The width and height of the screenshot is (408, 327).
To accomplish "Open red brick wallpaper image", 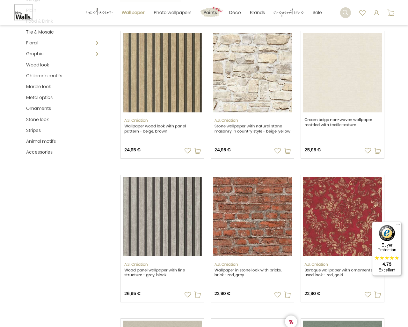I will tap(252, 217).
